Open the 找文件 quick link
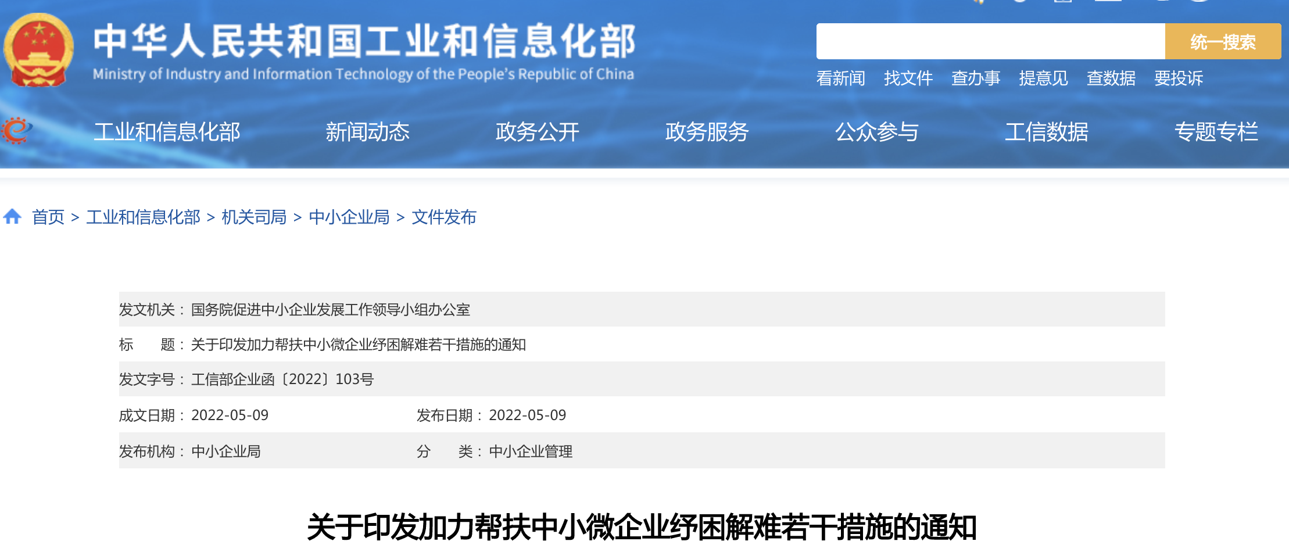 click(x=908, y=78)
